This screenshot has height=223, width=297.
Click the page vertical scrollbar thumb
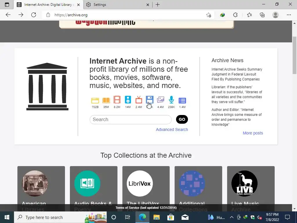295,55
